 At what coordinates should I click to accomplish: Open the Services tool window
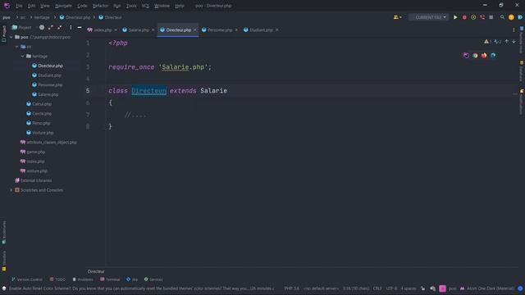click(153, 279)
